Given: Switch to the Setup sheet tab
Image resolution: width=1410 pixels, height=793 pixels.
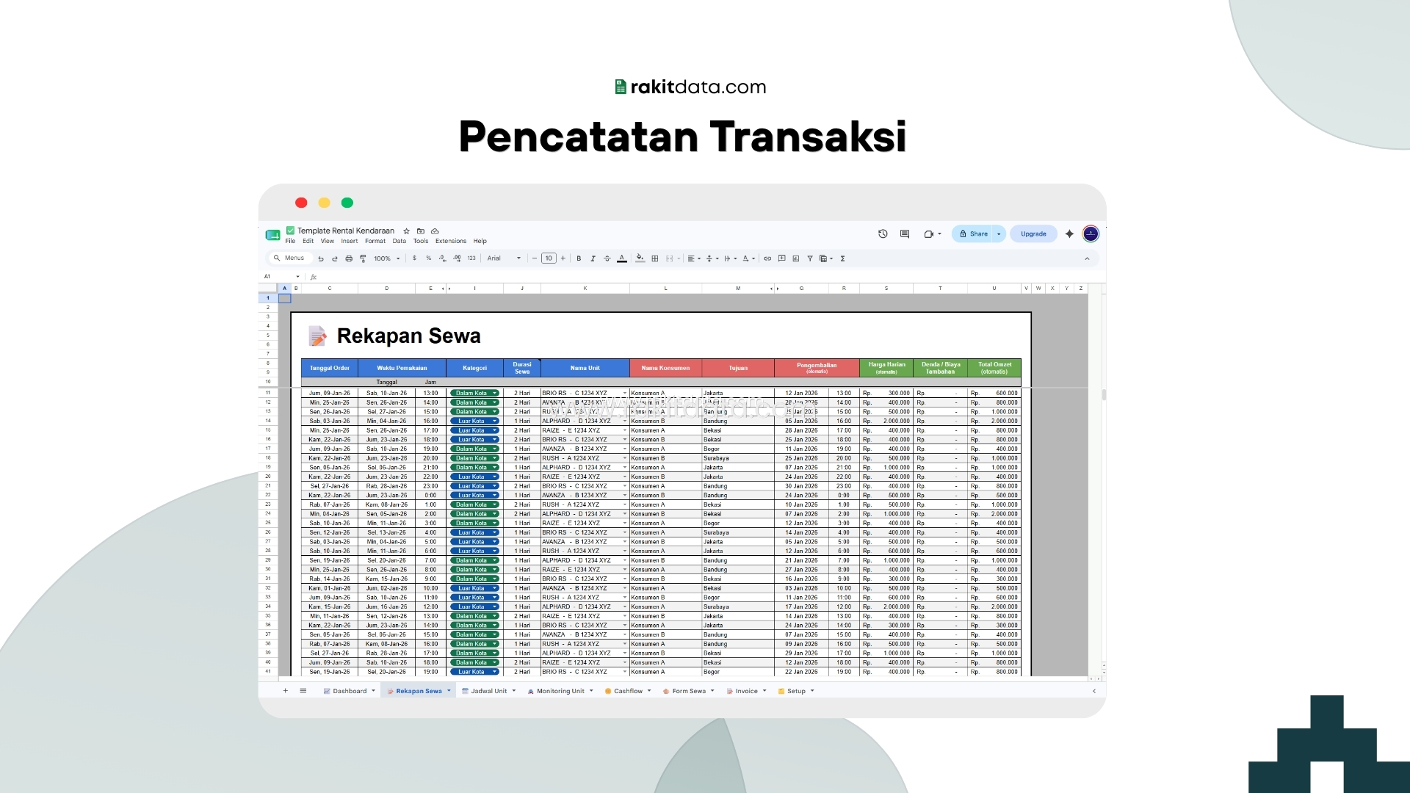Looking at the screenshot, I should click(x=796, y=691).
